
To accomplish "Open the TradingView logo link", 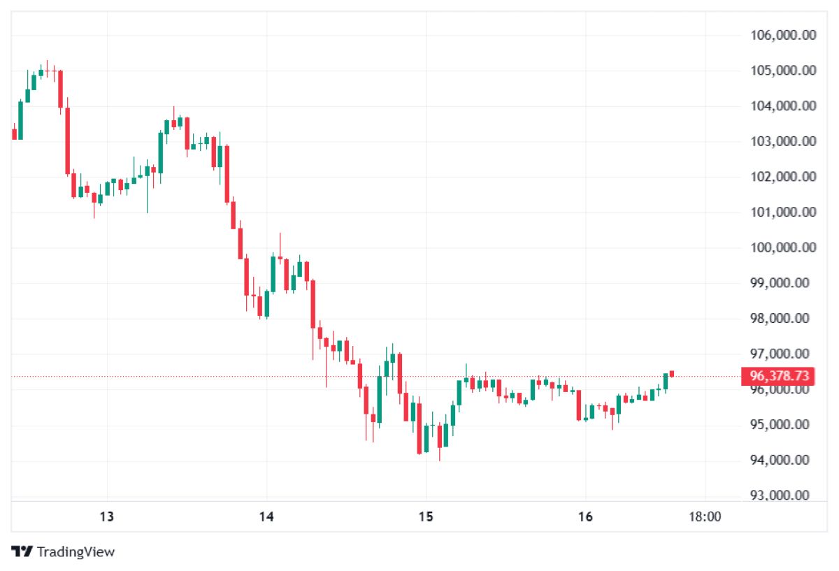I will 63,551.
